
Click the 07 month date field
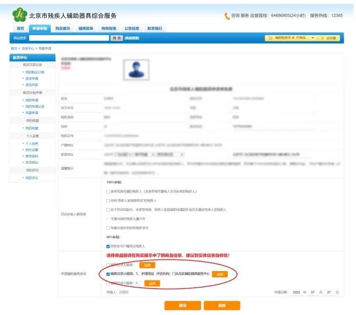click(x=313, y=292)
